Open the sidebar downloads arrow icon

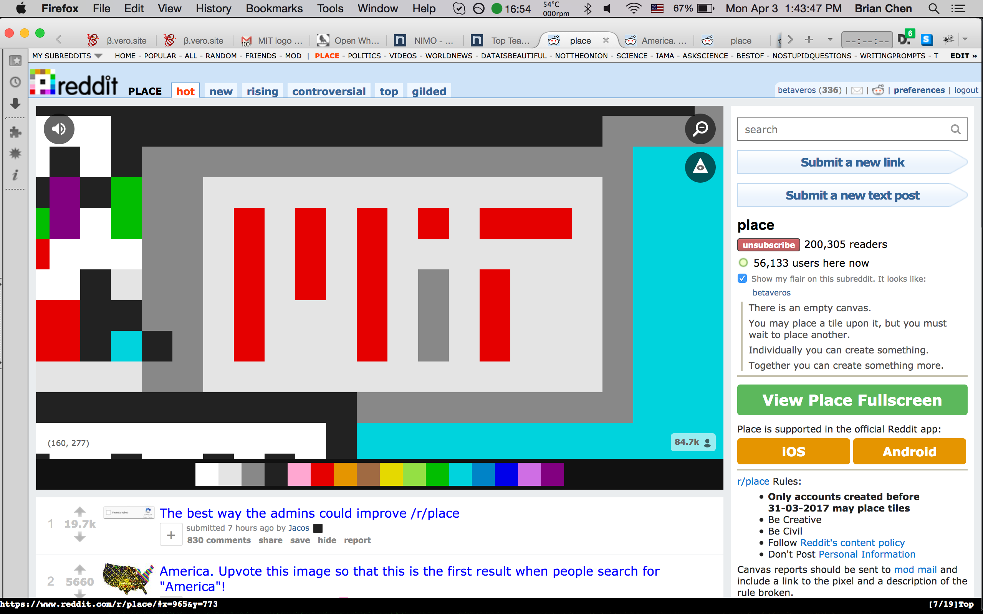click(x=15, y=104)
